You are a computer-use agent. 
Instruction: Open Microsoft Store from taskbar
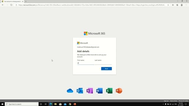tap(60, 104)
